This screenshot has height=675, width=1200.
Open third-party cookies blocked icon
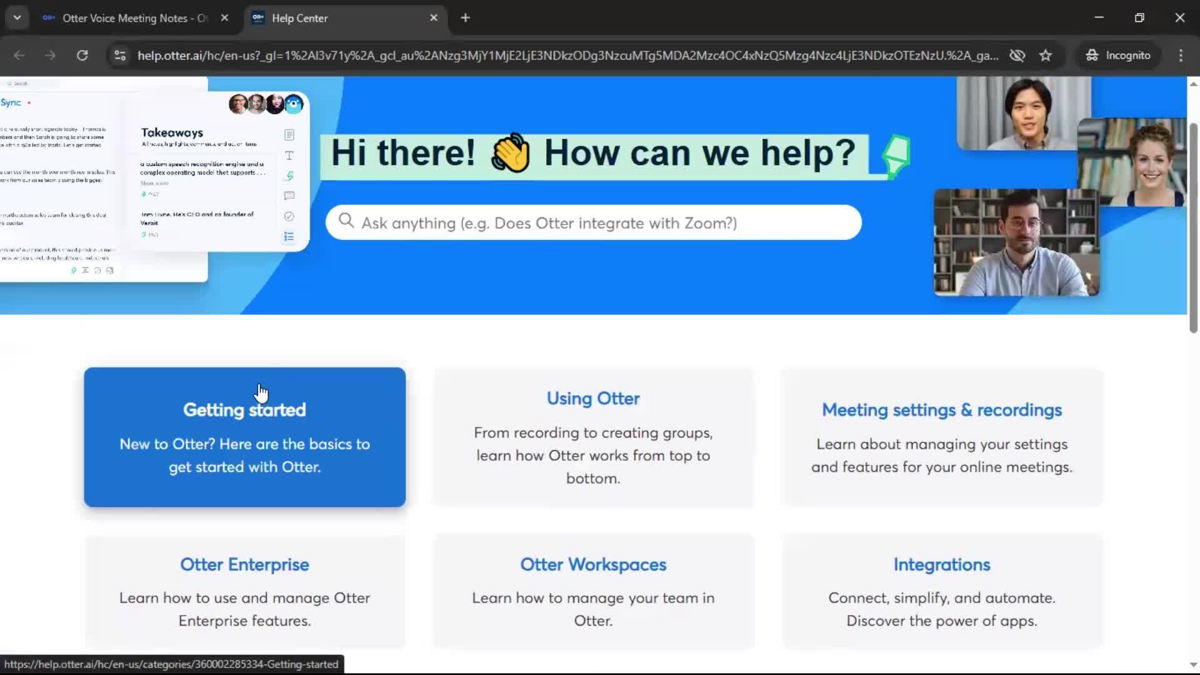pos(1017,56)
